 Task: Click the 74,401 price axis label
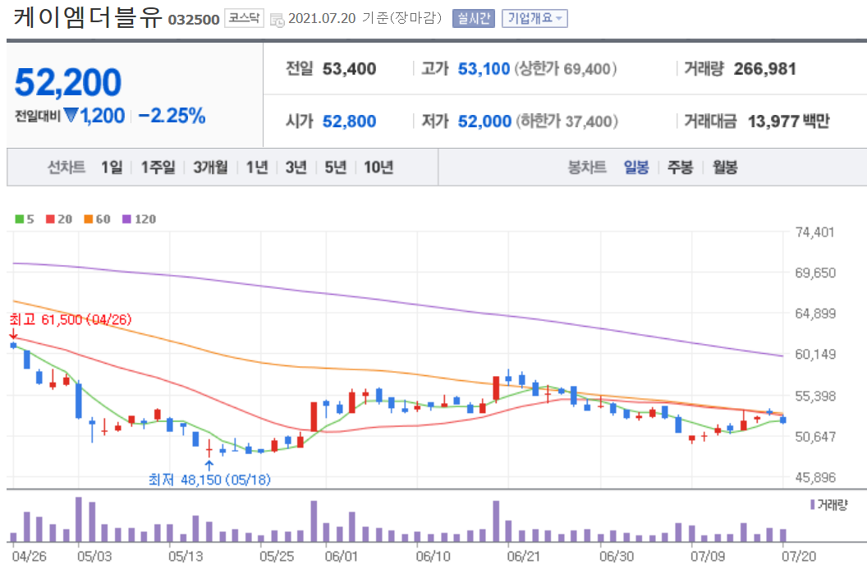click(814, 232)
